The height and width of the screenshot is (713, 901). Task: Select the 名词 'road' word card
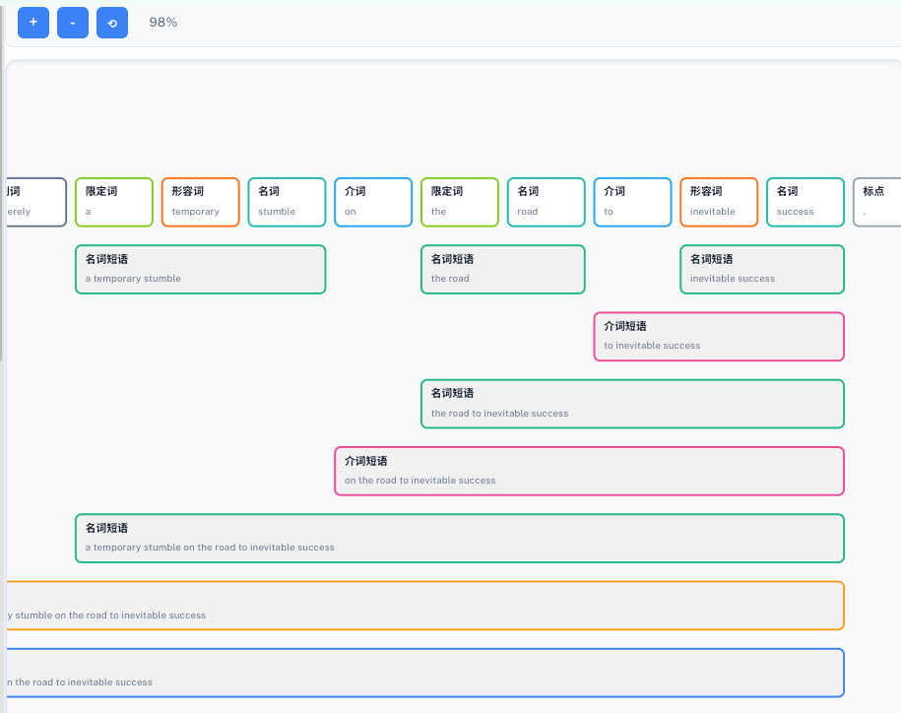pos(546,202)
